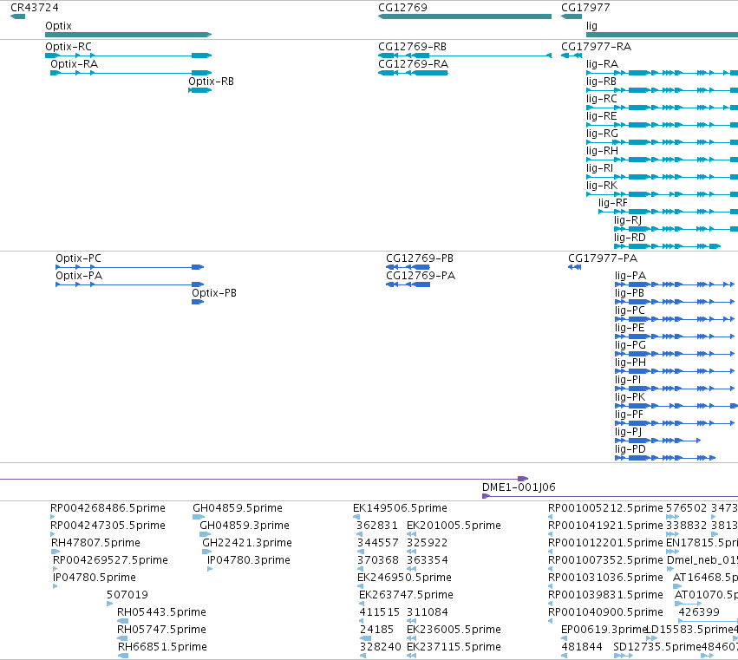738x660 pixels.
Task: Select the lig-PH protein label
Action: (630, 363)
